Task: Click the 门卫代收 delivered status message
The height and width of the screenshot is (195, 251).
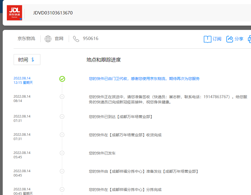Action: pyautogui.click(x=144, y=79)
